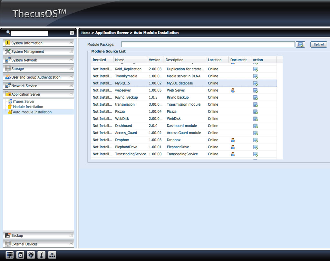The height and width of the screenshot is (261, 330).
Task: Click into sidebar search field
Action: [x=29, y=33]
